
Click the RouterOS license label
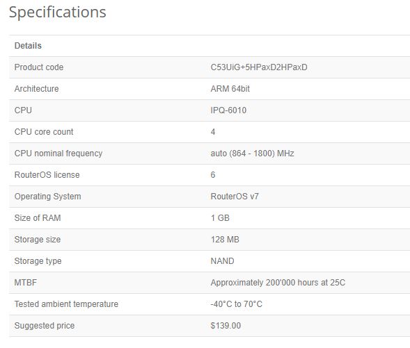coord(47,175)
